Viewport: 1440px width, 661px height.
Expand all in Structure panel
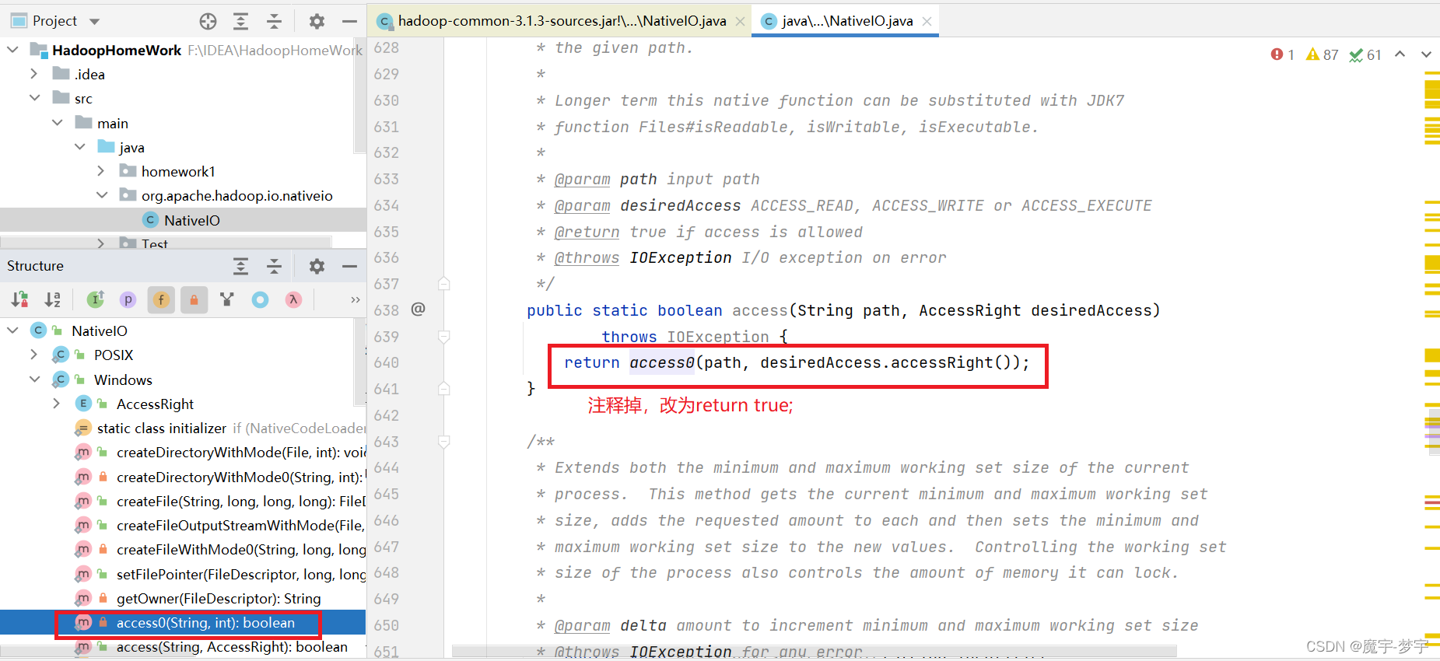tap(241, 266)
